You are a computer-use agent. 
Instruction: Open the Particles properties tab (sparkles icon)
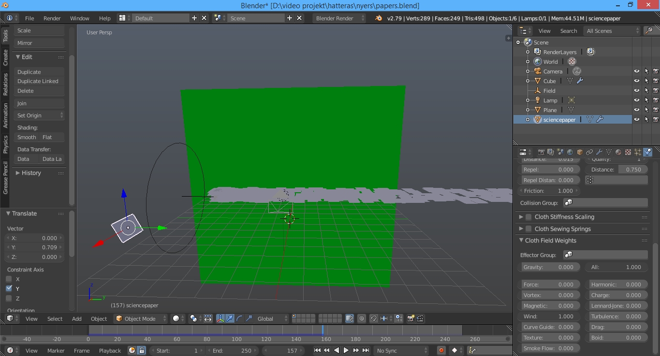click(638, 152)
